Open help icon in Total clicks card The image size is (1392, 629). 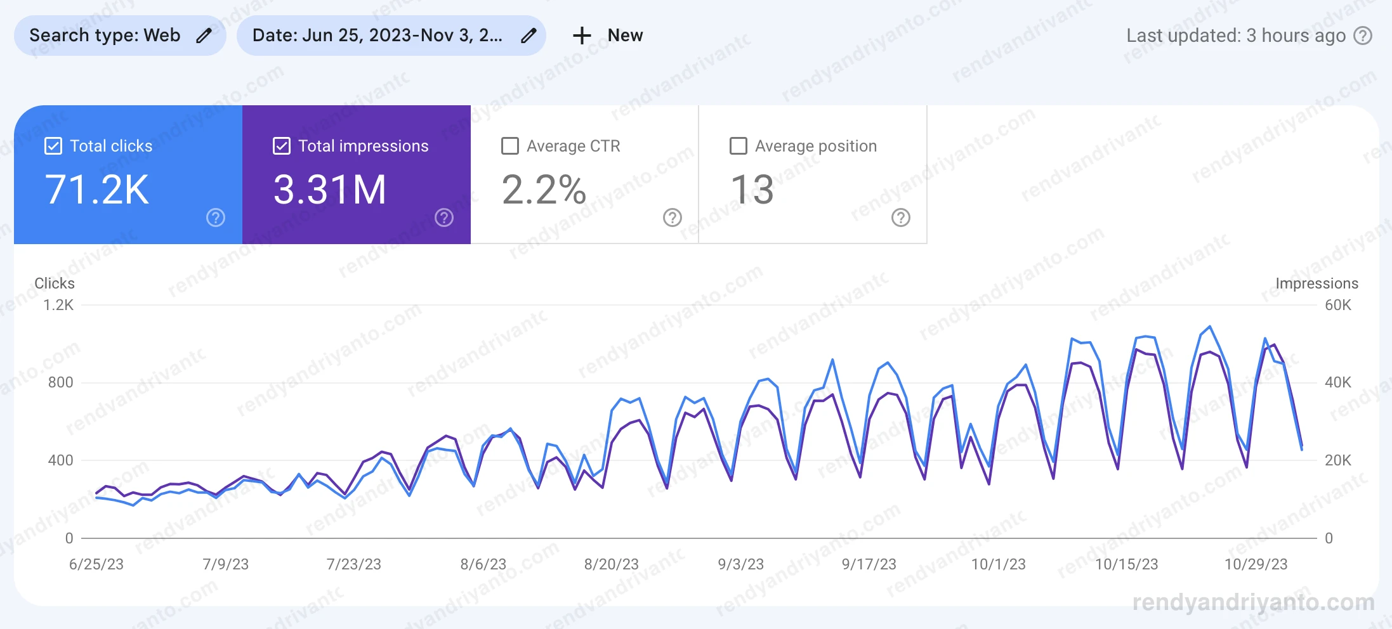click(216, 217)
